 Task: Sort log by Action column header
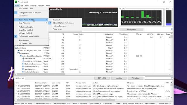click(x=96, y=83)
